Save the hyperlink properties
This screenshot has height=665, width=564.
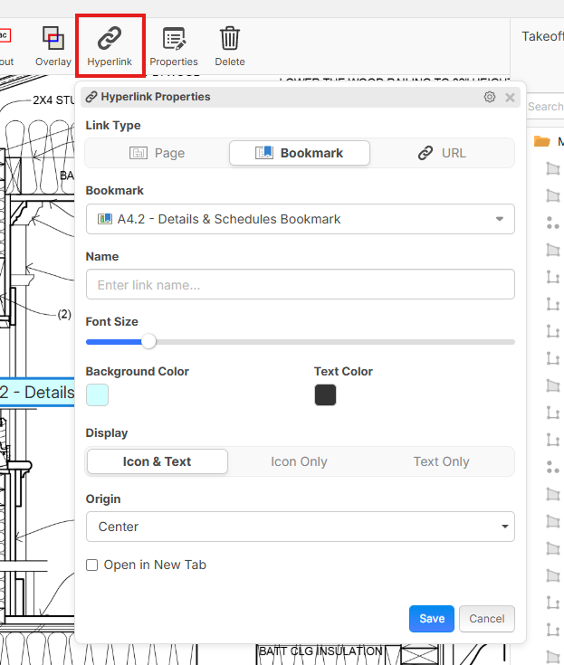(432, 619)
